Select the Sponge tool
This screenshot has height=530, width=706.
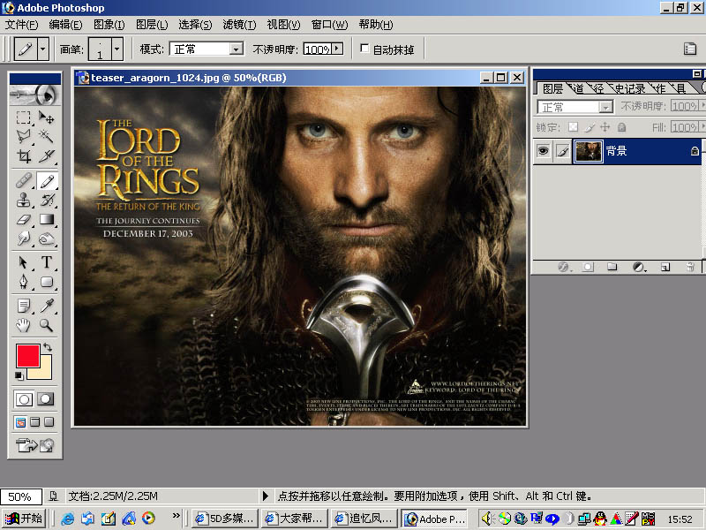47,238
